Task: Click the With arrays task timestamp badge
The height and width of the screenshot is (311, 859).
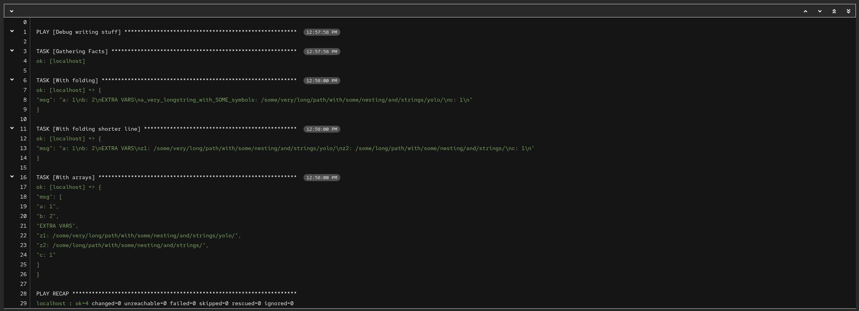Action: click(322, 178)
